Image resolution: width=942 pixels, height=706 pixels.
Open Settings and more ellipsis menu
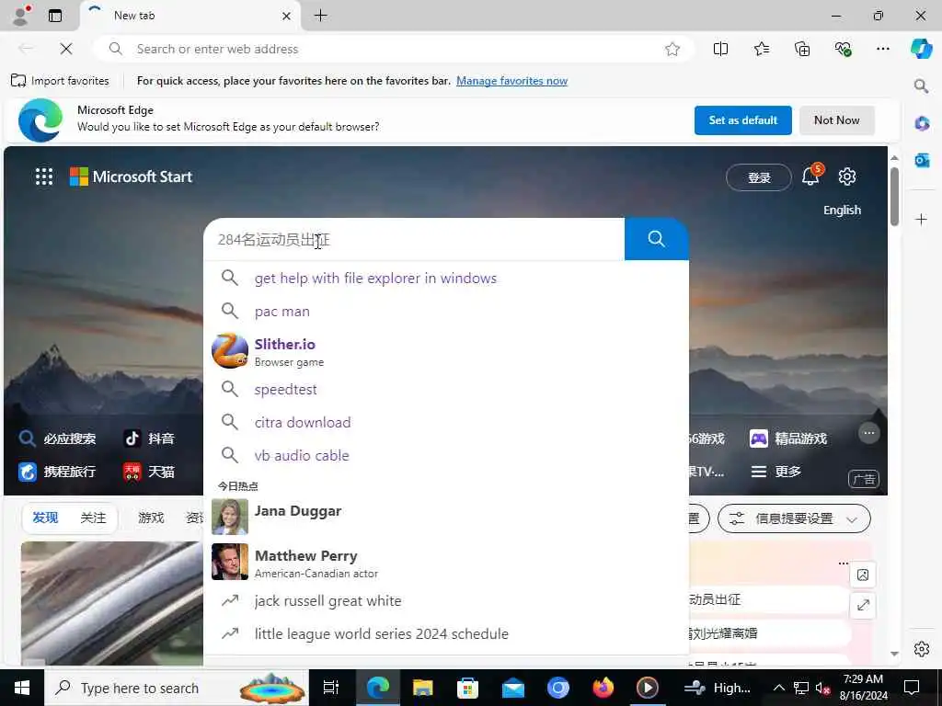(x=882, y=49)
